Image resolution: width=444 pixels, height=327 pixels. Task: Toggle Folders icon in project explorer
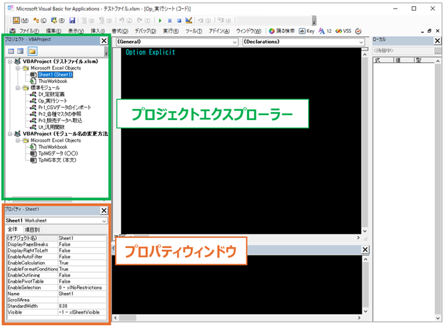tap(32, 52)
